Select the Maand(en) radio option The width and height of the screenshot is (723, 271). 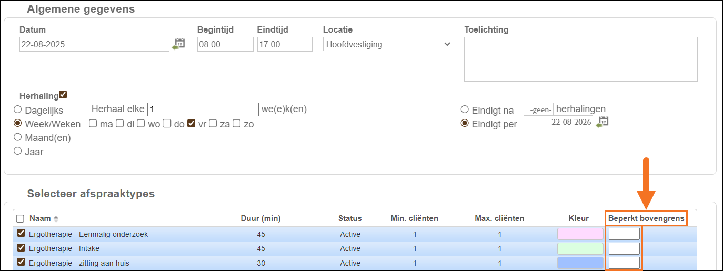(x=18, y=137)
